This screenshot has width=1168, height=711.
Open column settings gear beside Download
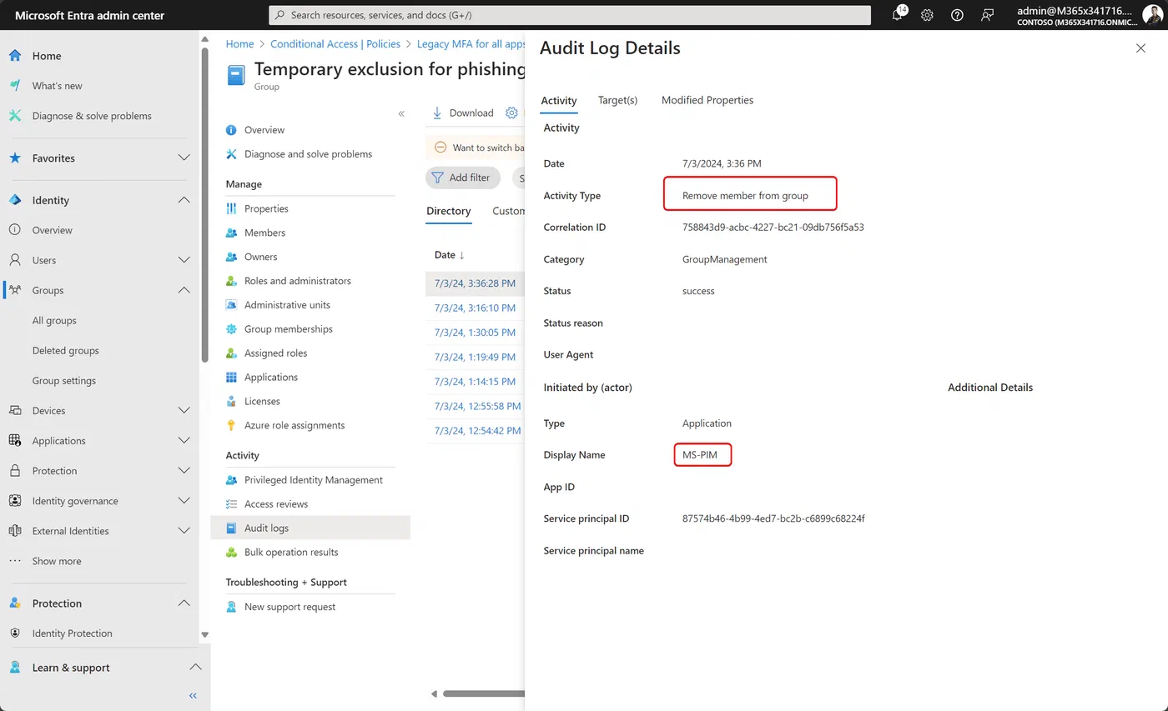511,113
